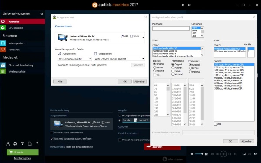Open Fernsehen under Streaming

click(23, 50)
